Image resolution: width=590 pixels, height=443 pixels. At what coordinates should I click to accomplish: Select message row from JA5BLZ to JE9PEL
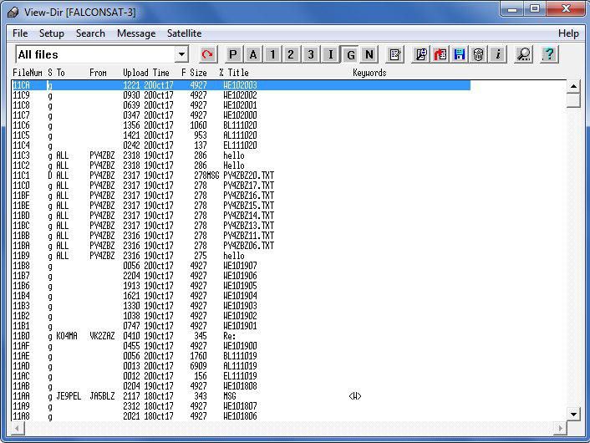(x=167, y=396)
